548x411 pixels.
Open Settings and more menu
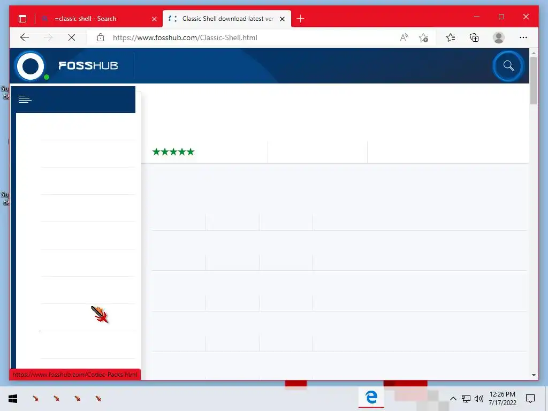(523, 37)
